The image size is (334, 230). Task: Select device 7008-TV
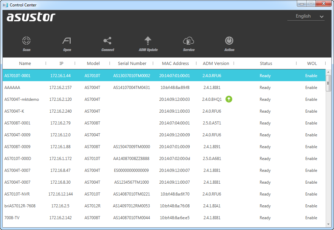[x=164, y=217]
